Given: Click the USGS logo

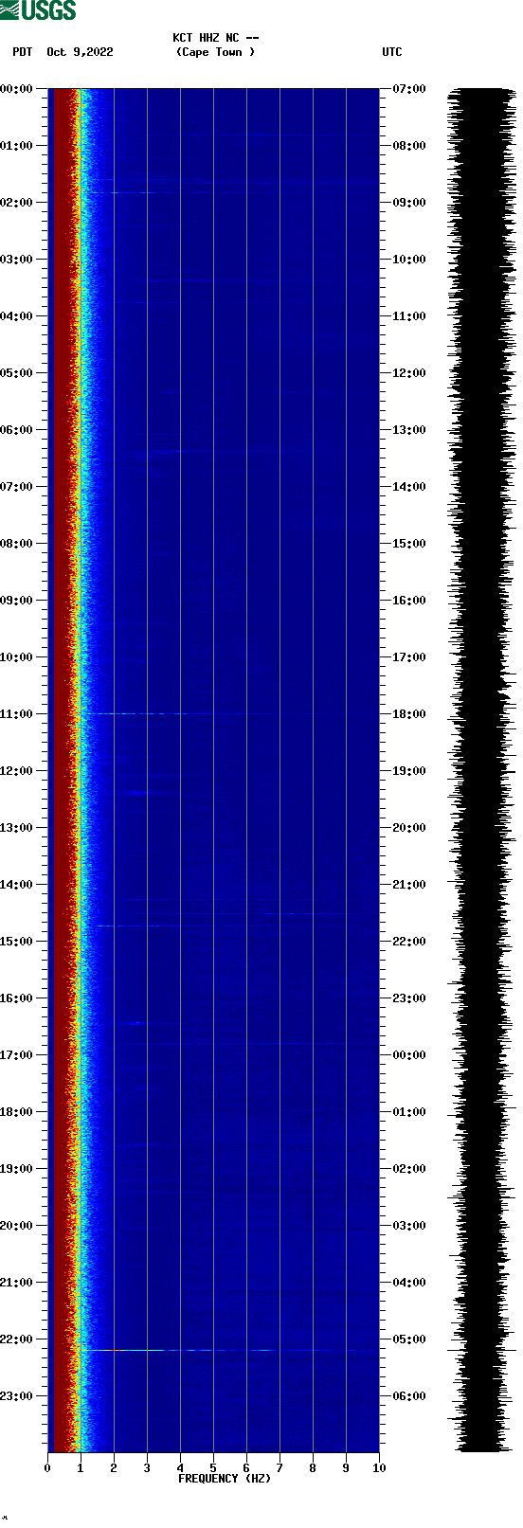Looking at the screenshot, I should click(x=38, y=10).
